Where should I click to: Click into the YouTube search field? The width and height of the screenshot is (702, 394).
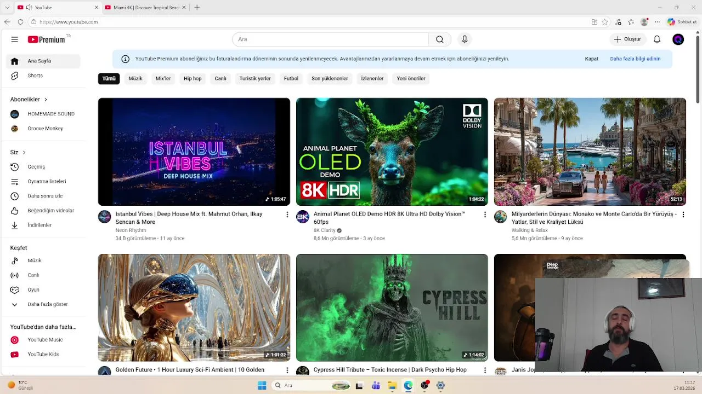pyautogui.click(x=330, y=39)
